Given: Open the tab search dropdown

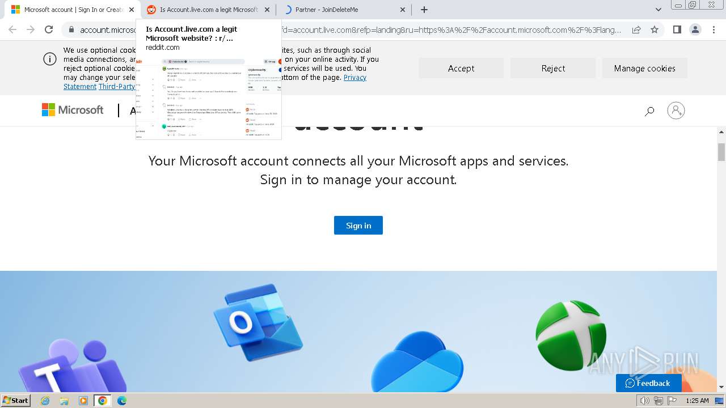Looking at the screenshot, I should (659, 10).
